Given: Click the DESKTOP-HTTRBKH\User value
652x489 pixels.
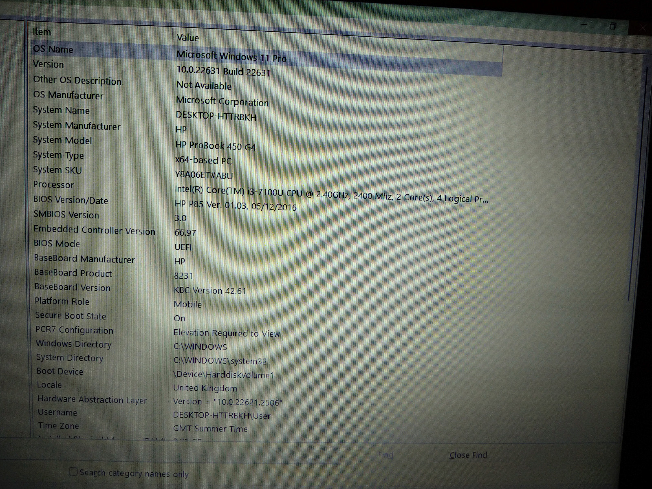Looking at the screenshot, I should click(x=222, y=416).
